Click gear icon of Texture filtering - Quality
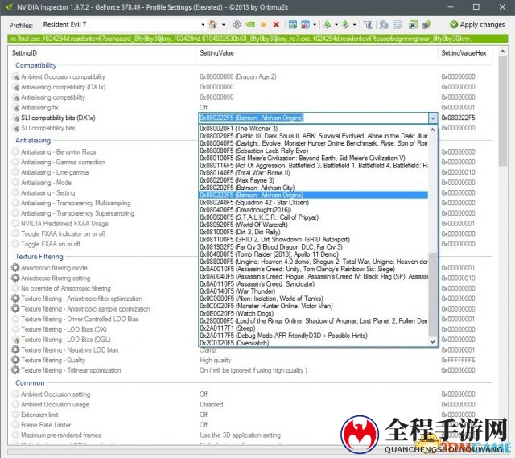The width and height of the screenshot is (515, 458). coord(15,360)
